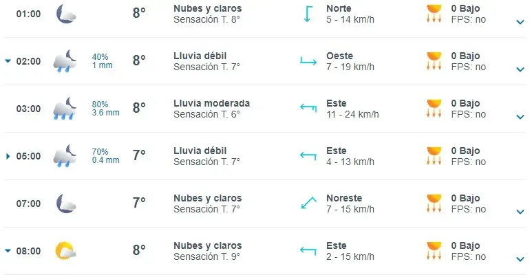The width and height of the screenshot is (532, 275).
Task: Click the Lluvia moderada description
Action: pos(211,104)
